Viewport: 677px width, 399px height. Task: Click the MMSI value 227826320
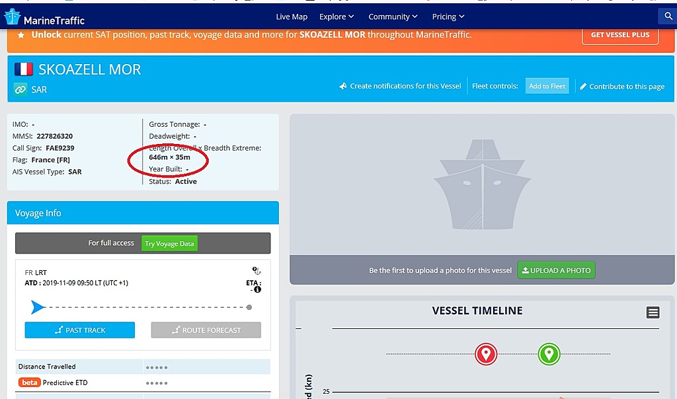(54, 136)
